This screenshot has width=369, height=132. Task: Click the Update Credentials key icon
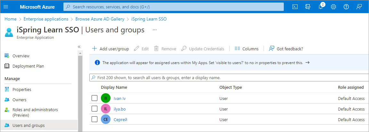[x=184, y=49]
